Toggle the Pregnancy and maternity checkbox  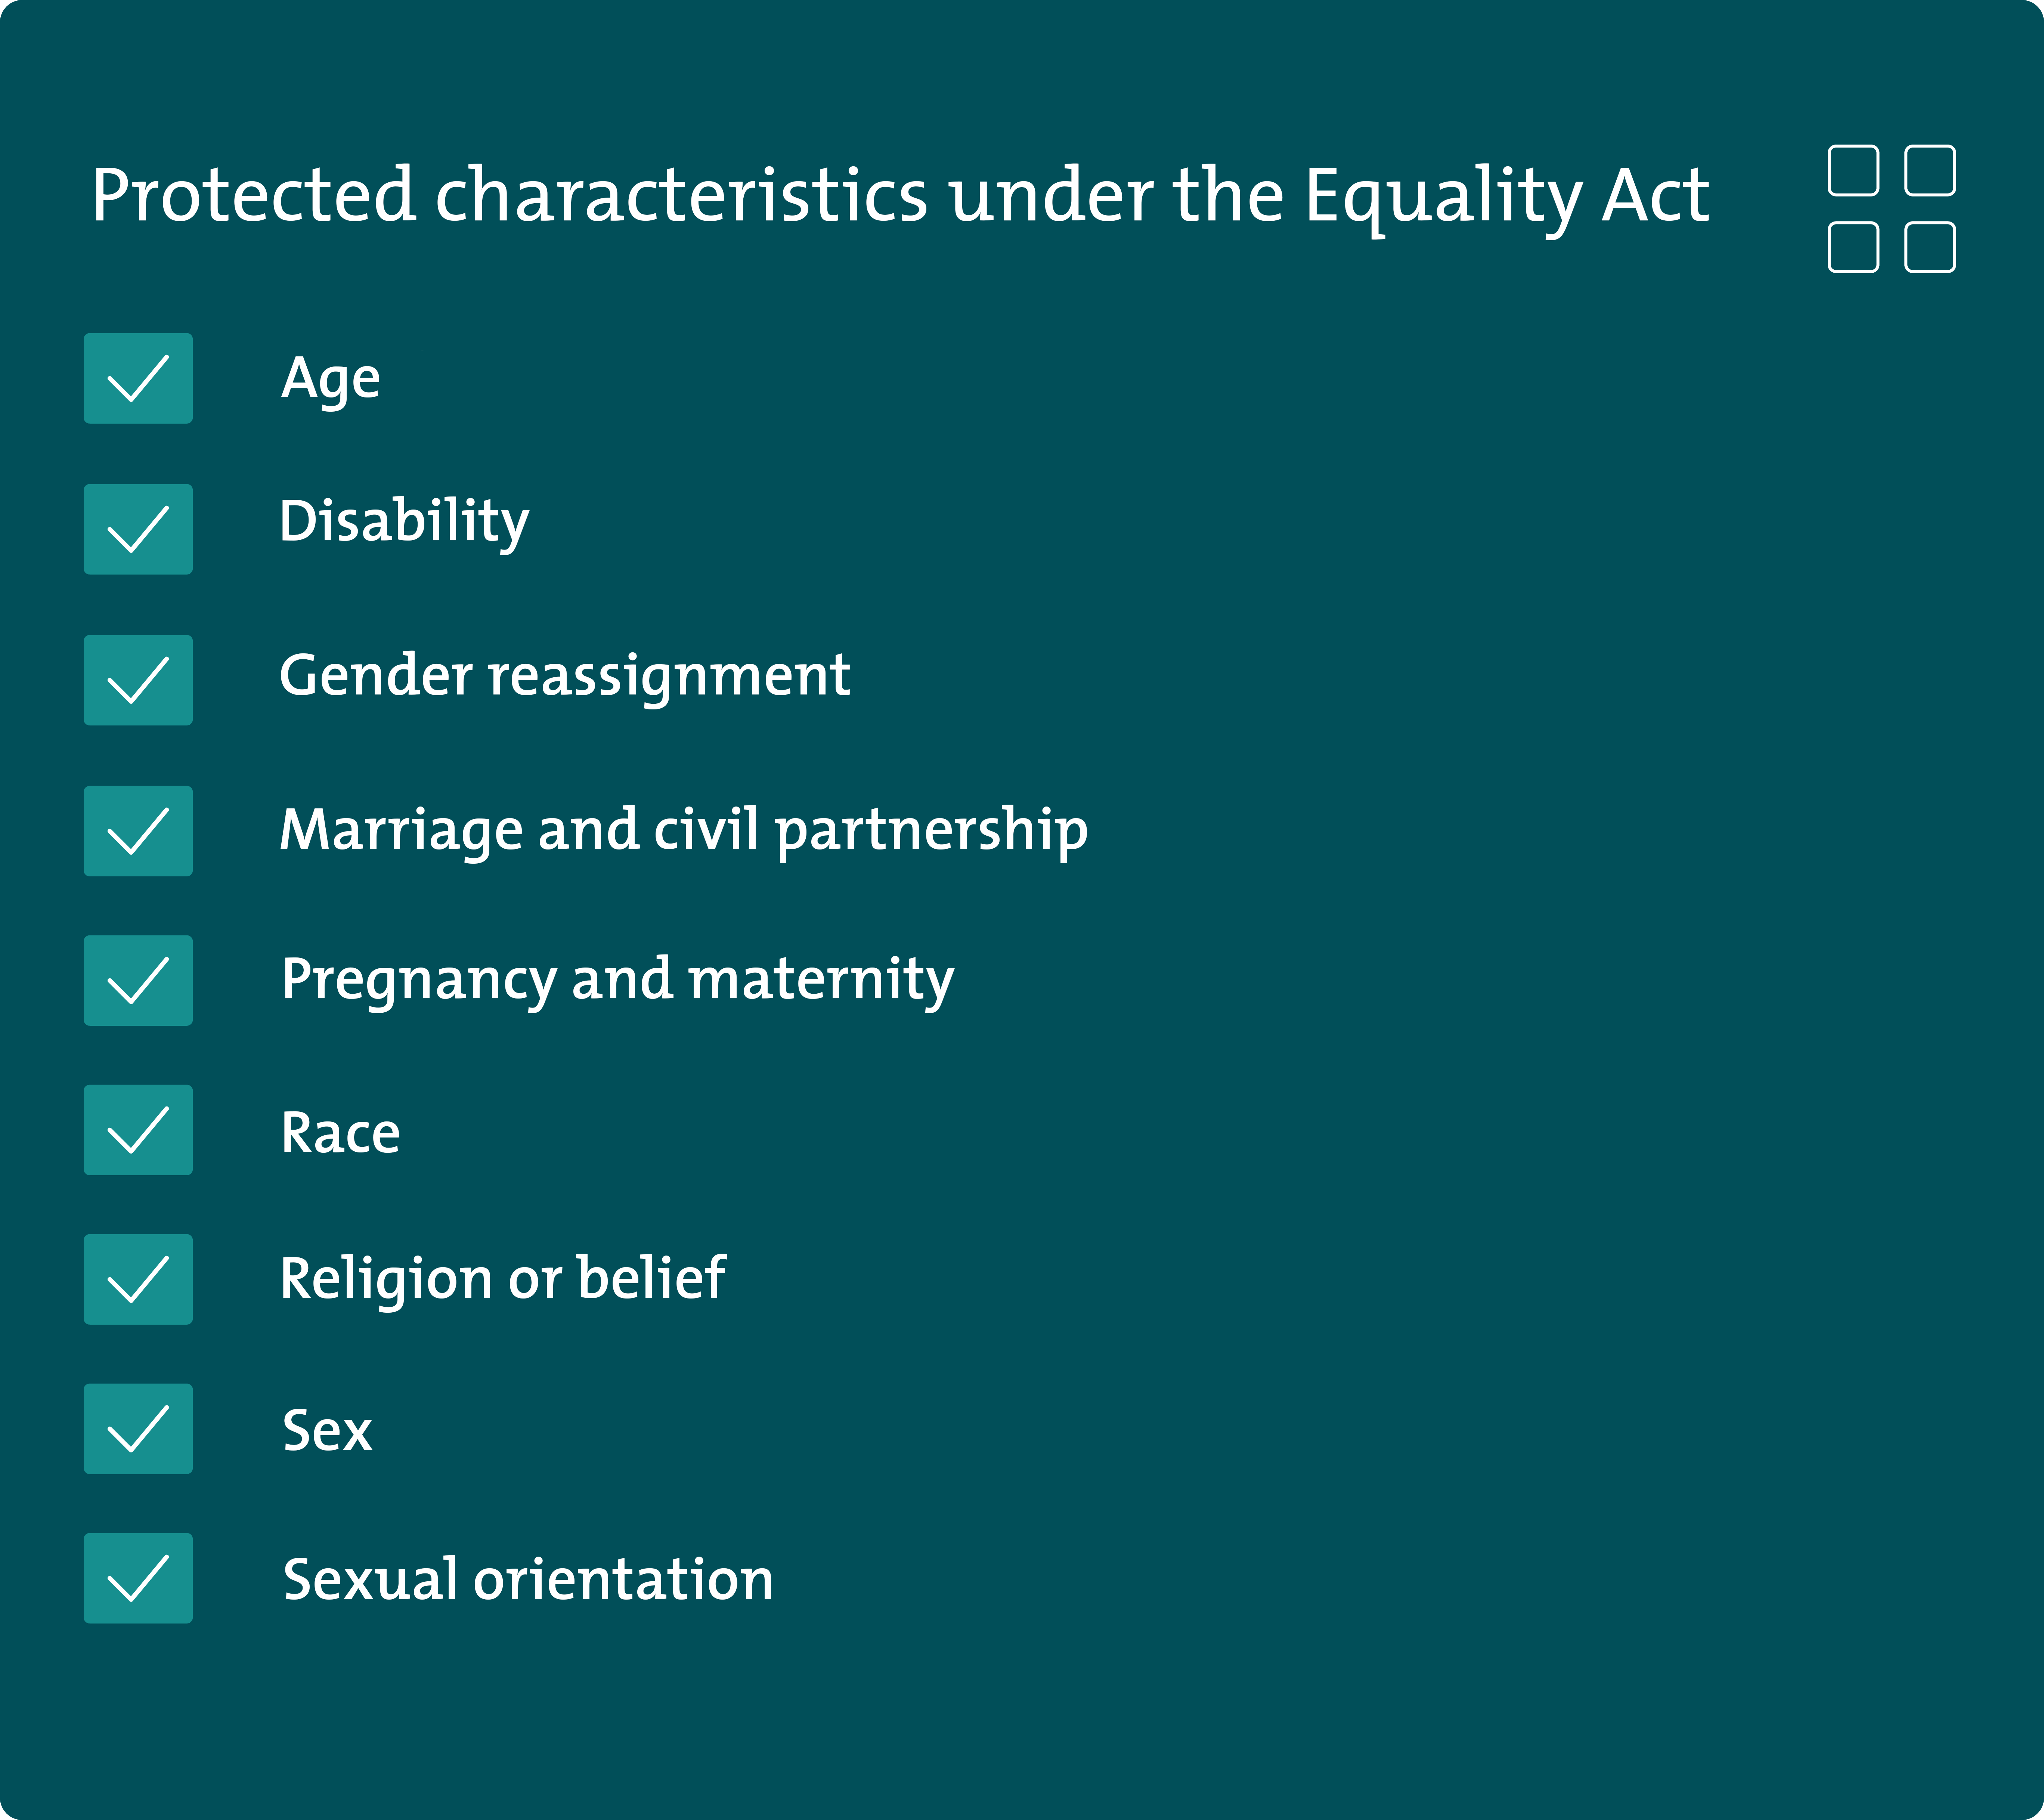(x=138, y=980)
